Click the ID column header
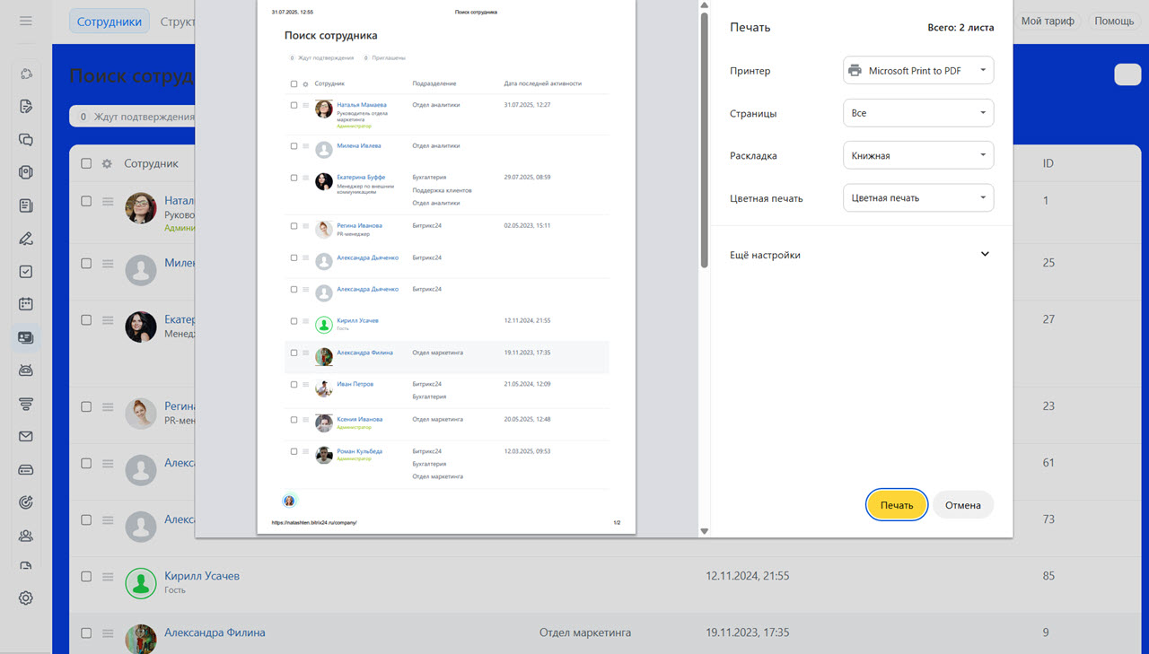This screenshot has width=1149, height=654. tap(1048, 163)
